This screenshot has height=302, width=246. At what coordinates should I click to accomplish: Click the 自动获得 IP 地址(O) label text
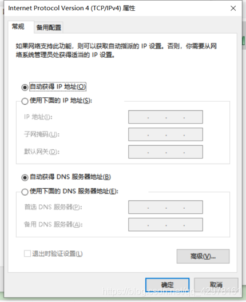pos(58,87)
